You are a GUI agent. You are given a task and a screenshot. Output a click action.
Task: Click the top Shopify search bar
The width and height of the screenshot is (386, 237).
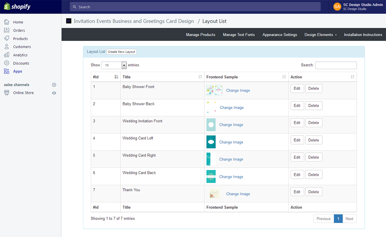(195, 7)
